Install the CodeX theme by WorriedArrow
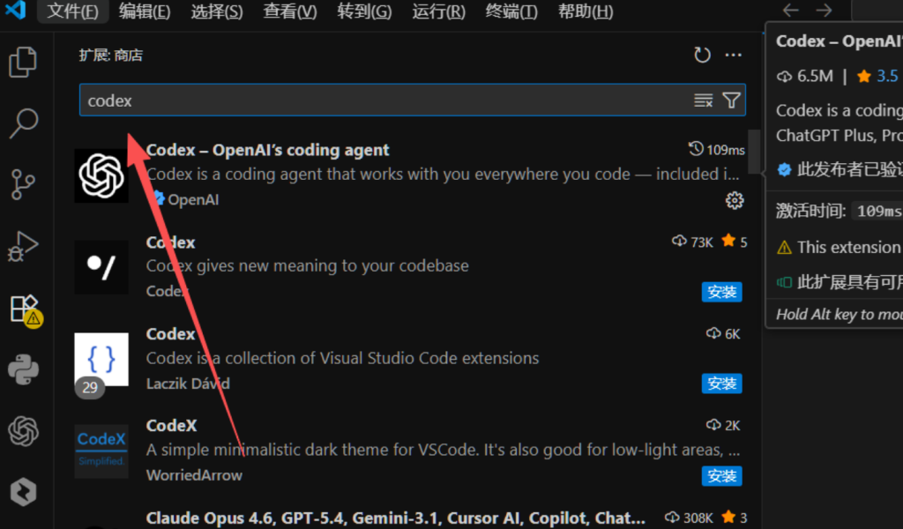Viewport: 903px width, 529px height. point(721,476)
